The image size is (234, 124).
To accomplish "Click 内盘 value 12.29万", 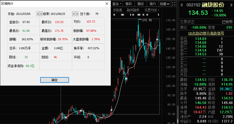I will 226,112.
